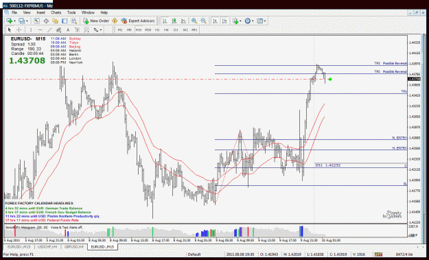
Task: Open the Insert menu
Action: click(40, 12)
